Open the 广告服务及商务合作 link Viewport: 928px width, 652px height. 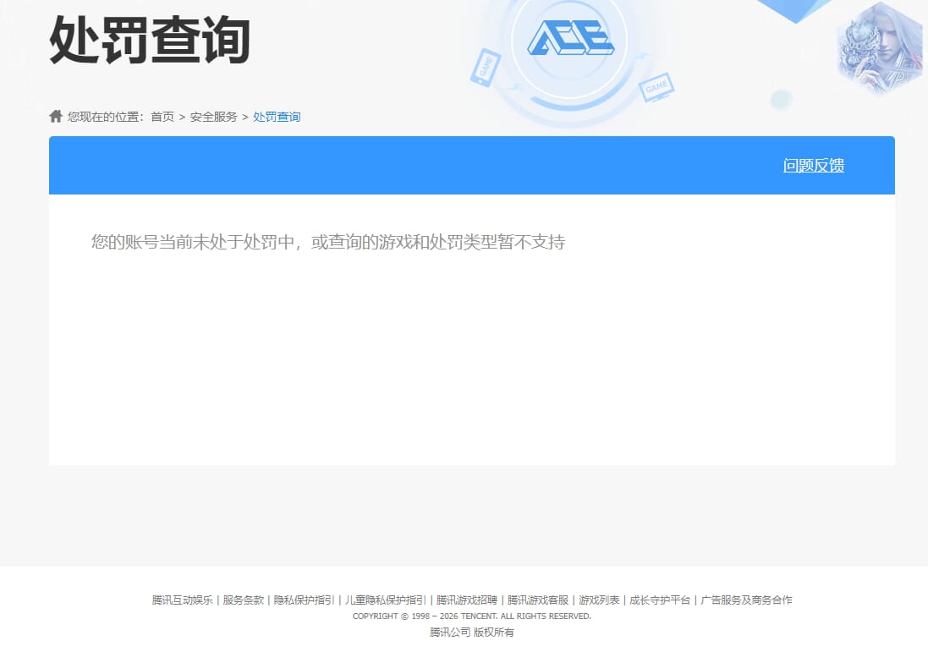(747, 600)
